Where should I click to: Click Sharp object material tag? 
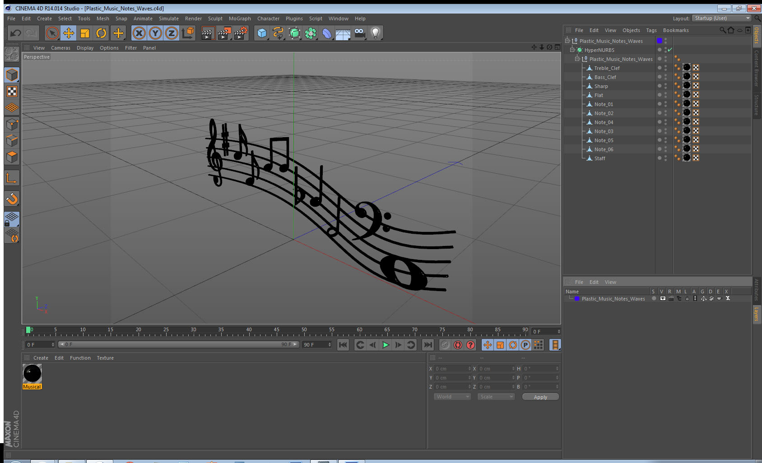point(687,85)
